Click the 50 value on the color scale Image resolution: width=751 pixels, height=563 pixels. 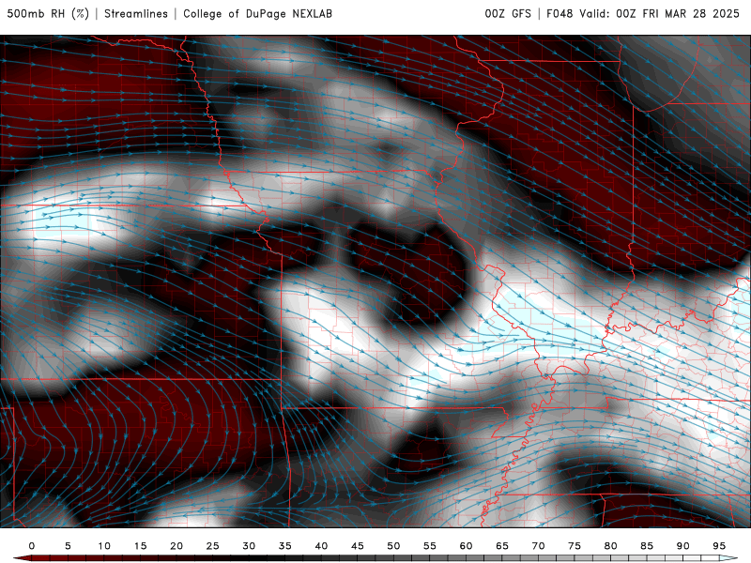pyautogui.click(x=393, y=546)
